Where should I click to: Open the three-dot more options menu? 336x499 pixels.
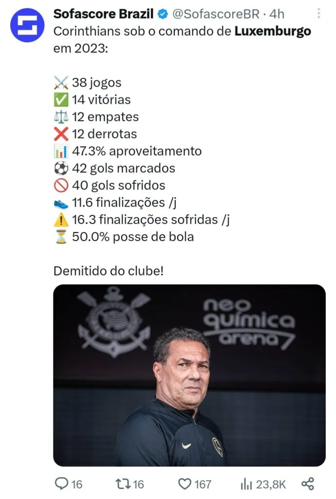318,13
